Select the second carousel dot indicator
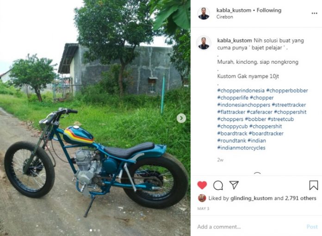 tap(95, 230)
